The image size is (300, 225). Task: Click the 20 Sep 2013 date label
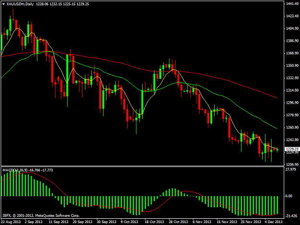click(x=83, y=222)
